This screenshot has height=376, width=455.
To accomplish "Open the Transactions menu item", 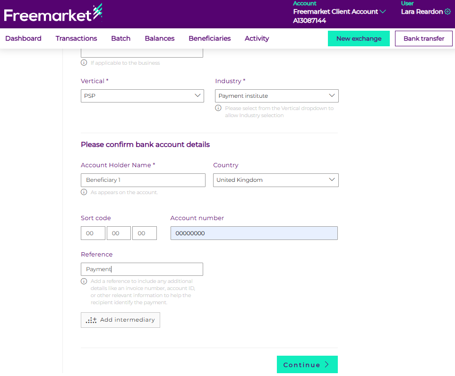I will click(76, 39).
